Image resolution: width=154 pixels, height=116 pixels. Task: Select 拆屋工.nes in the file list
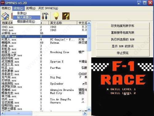tap(9, 52)
